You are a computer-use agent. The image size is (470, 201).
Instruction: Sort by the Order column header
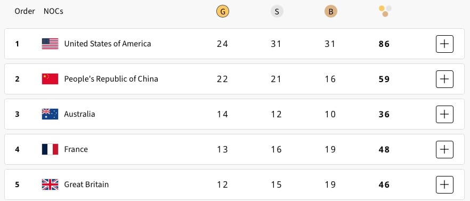25,11
